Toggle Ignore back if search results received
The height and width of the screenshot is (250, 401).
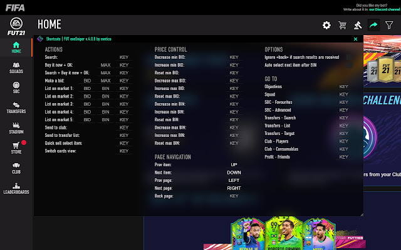coord(349,57)
